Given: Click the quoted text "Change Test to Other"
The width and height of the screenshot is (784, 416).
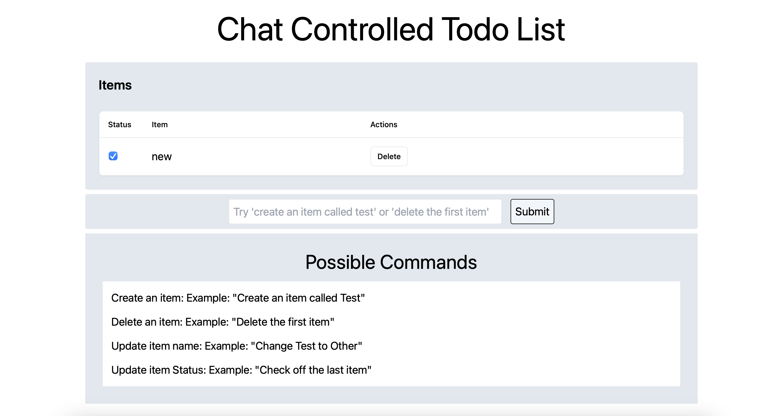Looking at the screenshot, I should [306, 346].
